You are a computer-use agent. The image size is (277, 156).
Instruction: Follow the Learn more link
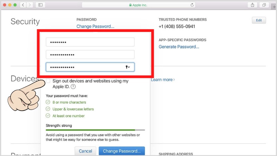click(x=163, y=80)
